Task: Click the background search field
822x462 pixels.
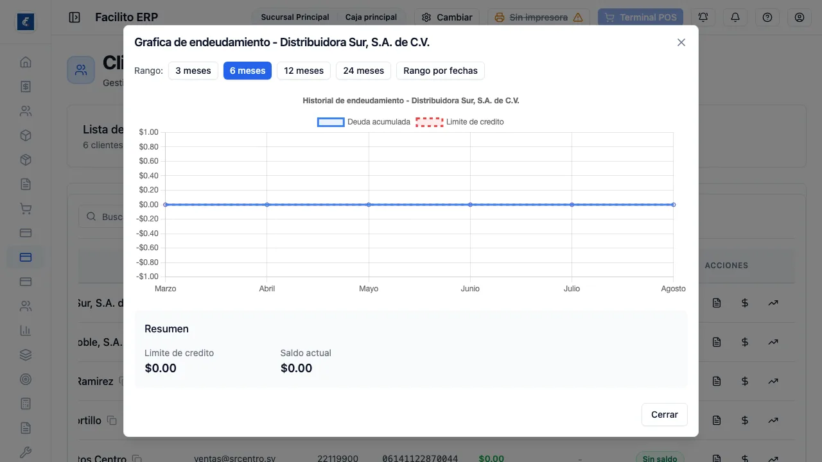Action: tap(101, 217)
